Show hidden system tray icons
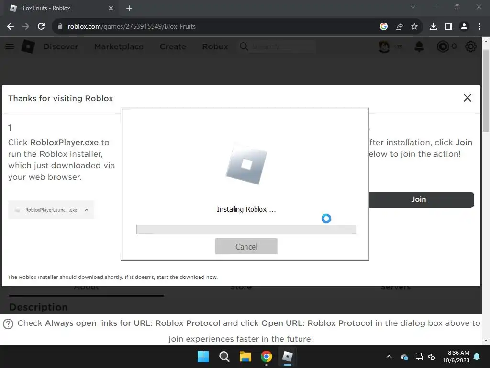Image resolution: width=490 pixels, height=368 pixels. click(389, 356)
